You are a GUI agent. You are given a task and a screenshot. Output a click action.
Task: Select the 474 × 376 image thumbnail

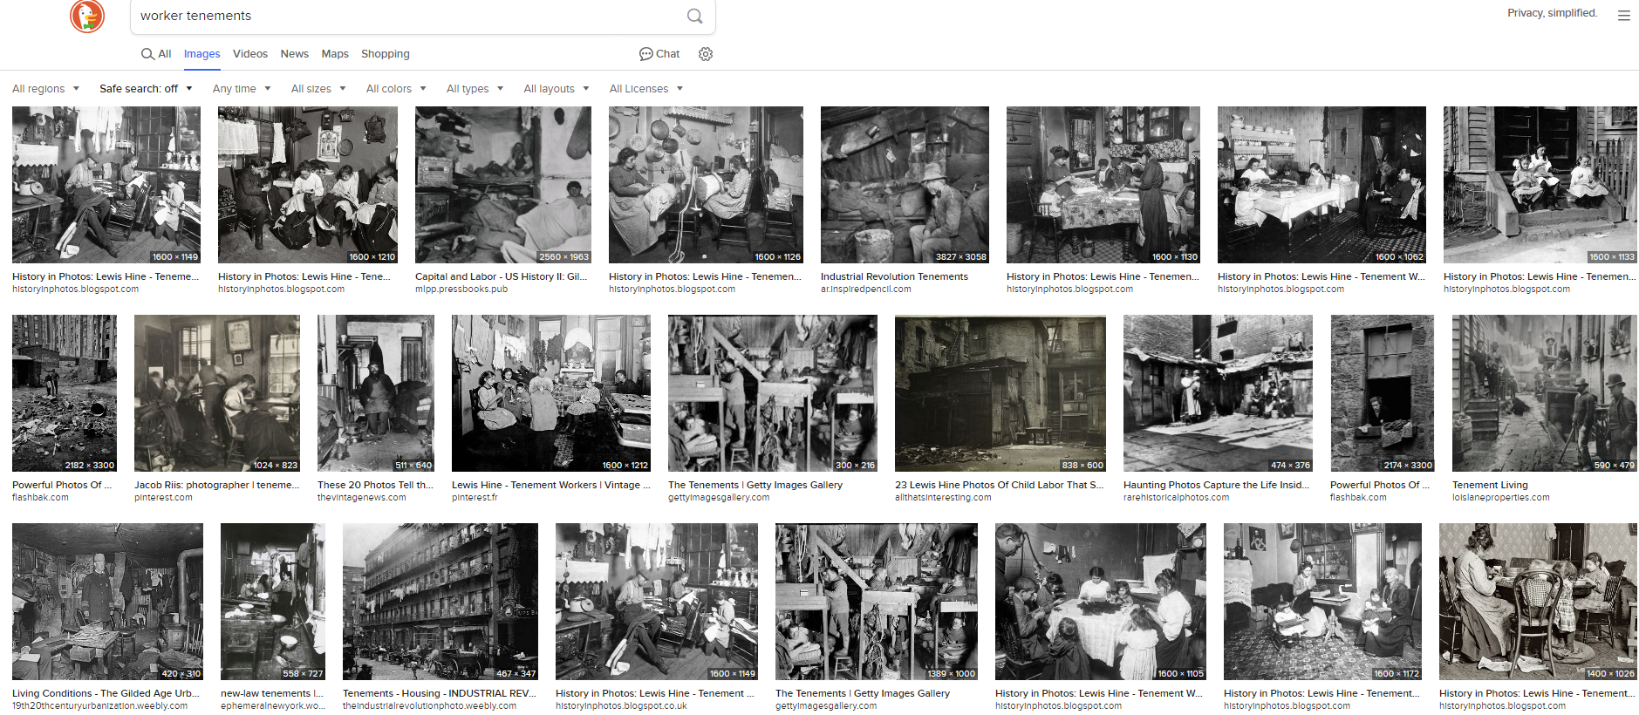1218,393
